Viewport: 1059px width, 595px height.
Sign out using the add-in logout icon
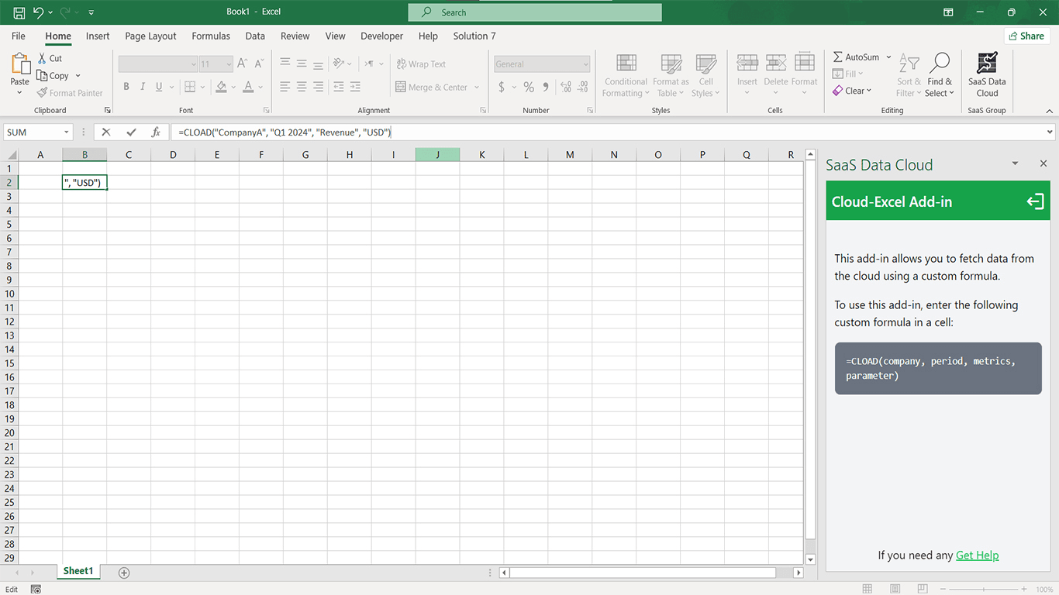pyautogui.click(x=1035, y=202)
